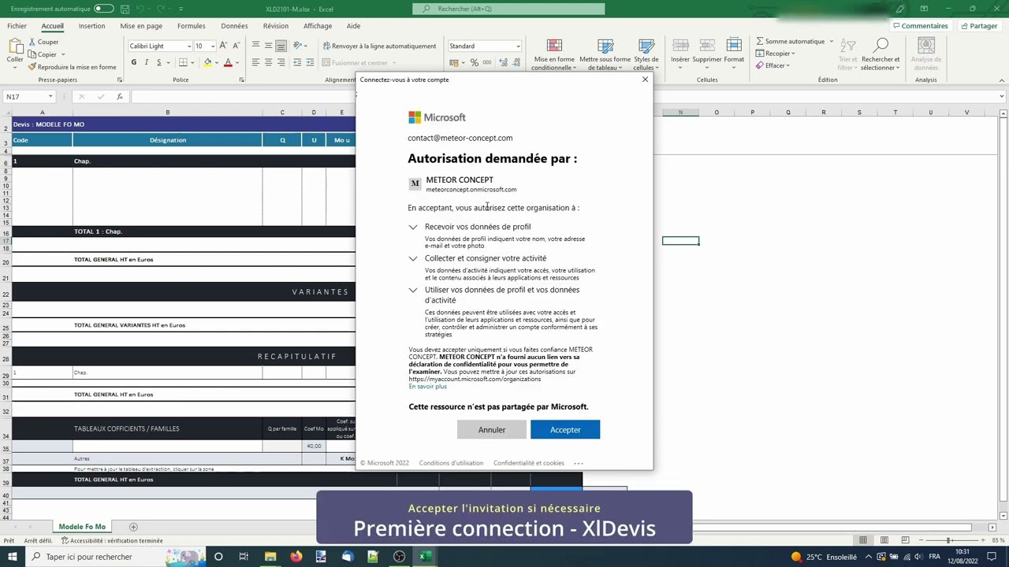Open the Standard number format dropdown

coord(518,46)
